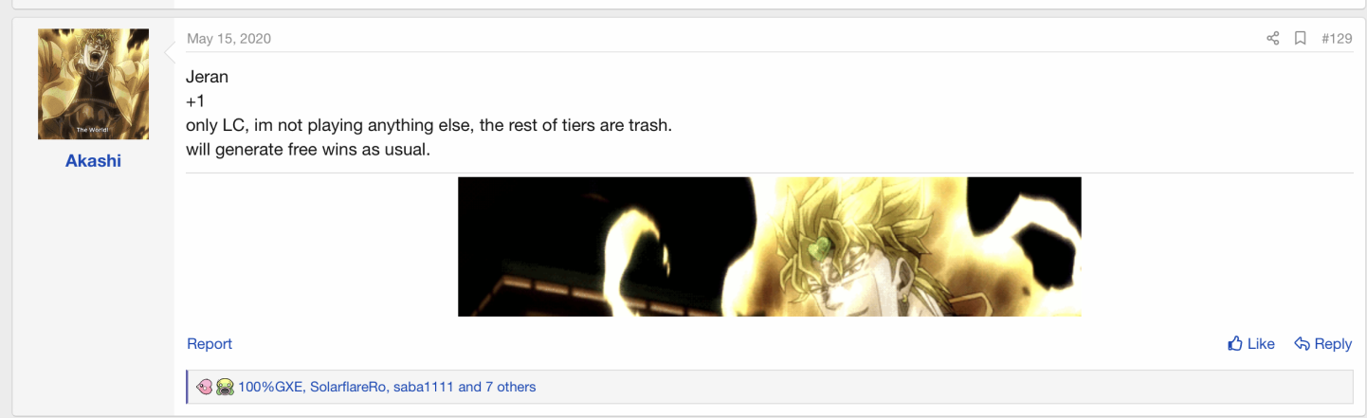Open the SolarflareRo user link

348,387
